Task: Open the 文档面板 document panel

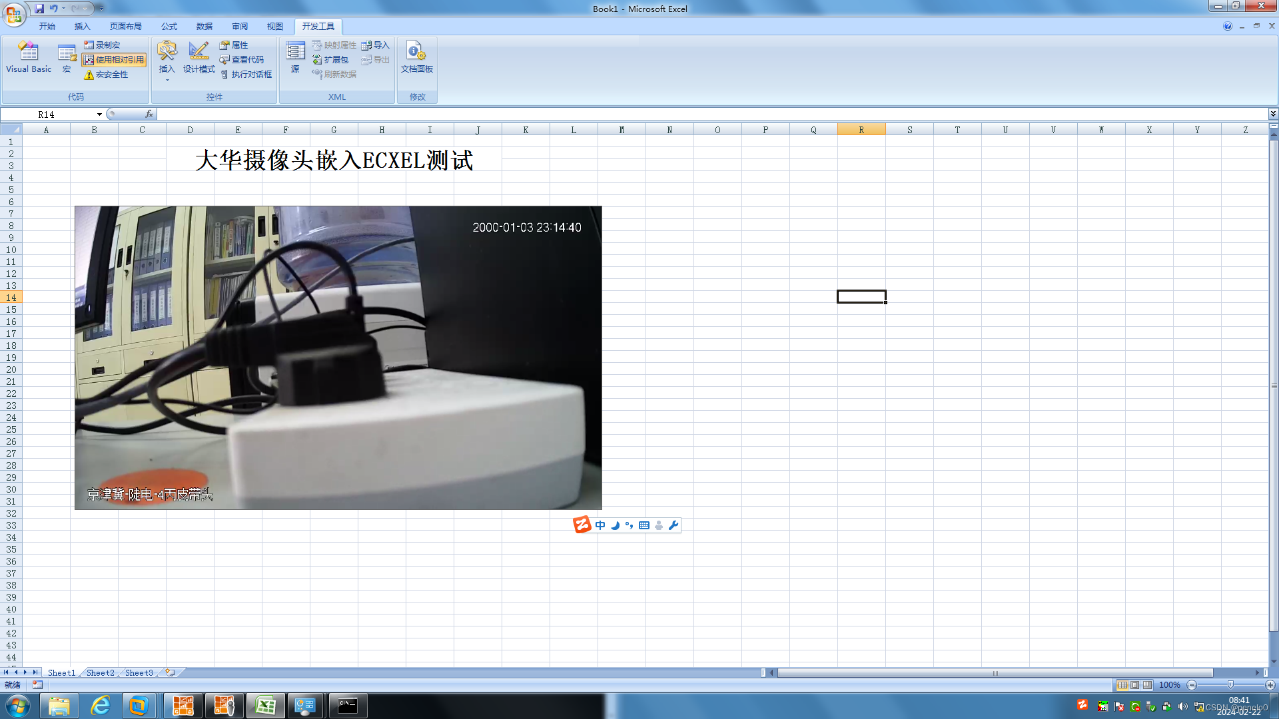Action: tap(416, 57)
